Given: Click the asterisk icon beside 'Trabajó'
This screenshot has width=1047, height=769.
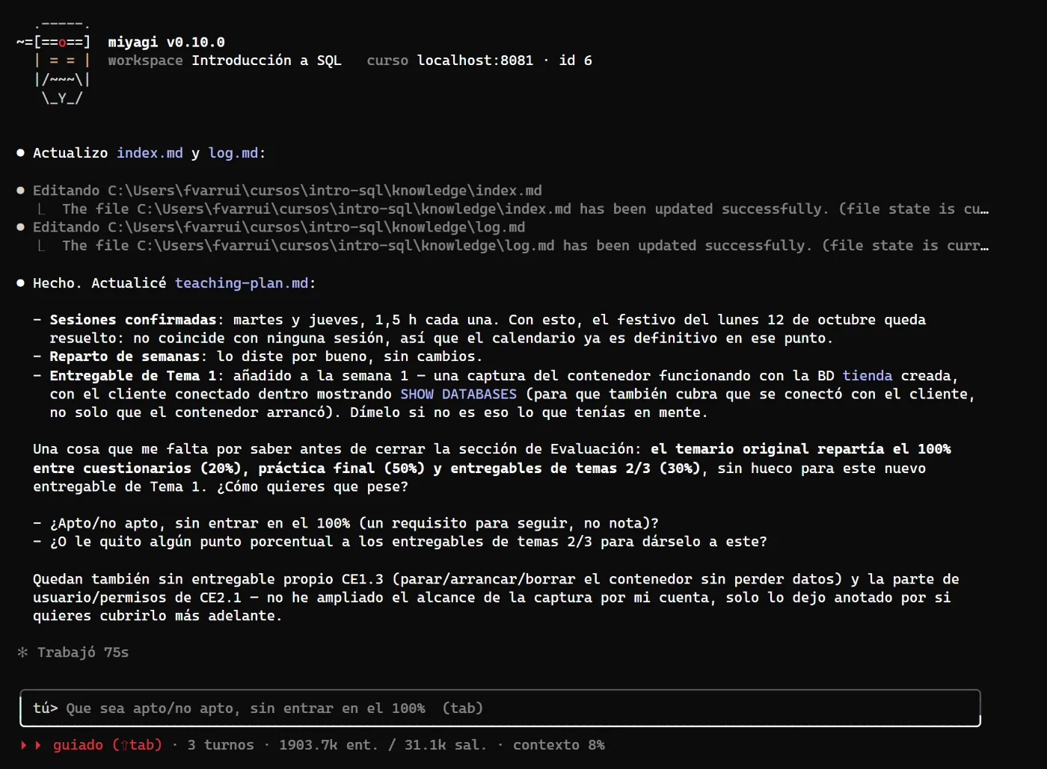Looking at the screenshot, I should (22, 652).
